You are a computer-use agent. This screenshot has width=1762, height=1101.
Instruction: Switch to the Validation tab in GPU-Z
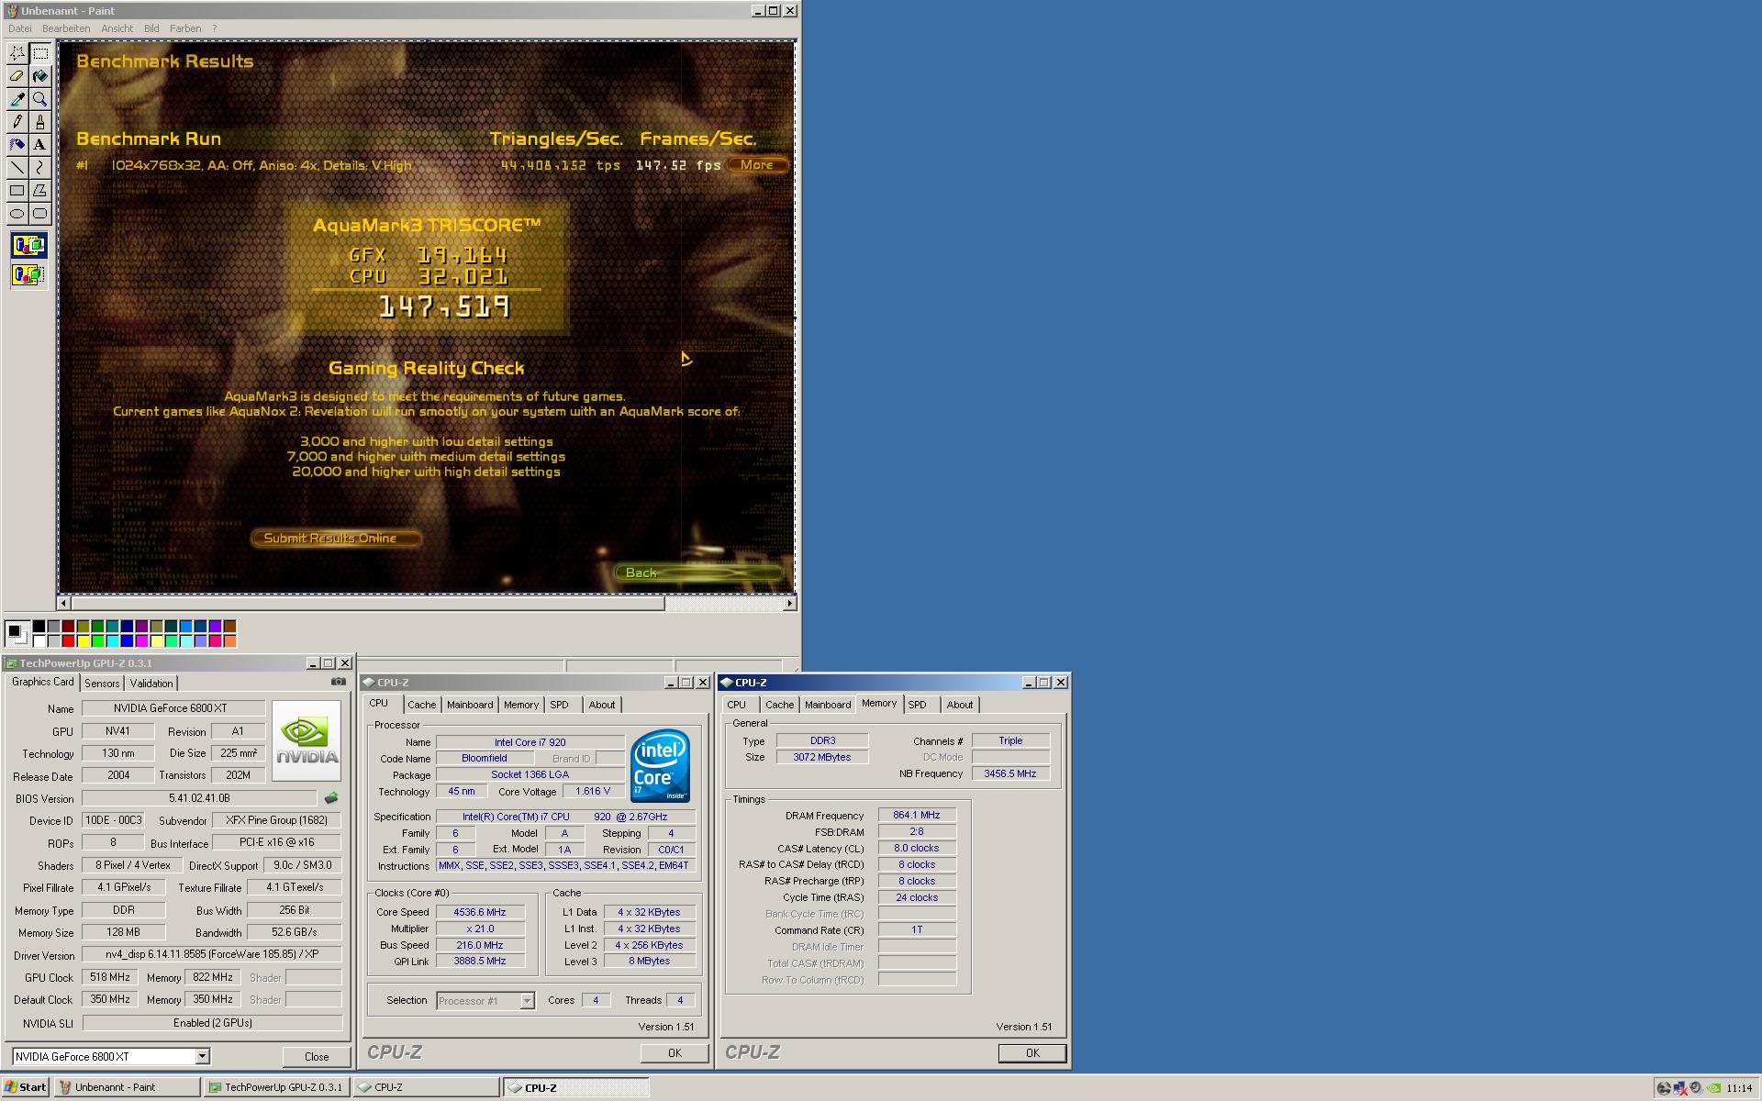pos(151,684)
